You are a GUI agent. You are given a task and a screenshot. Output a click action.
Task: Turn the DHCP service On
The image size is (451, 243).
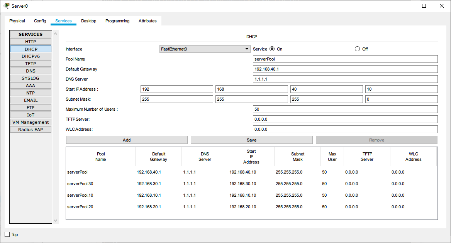coord(272,49)
